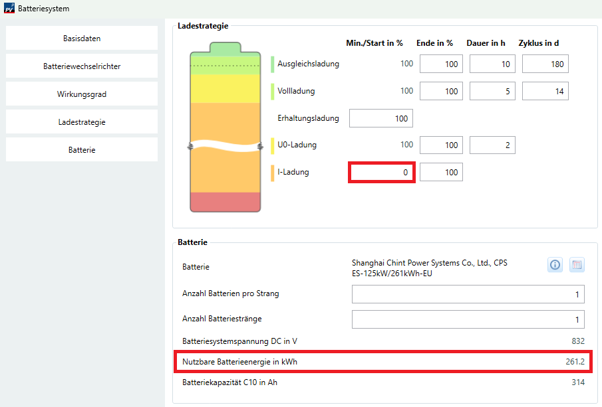Viewport: 602px width, 407px height.
Task: Go to the Wirkungsgrad section
Action: [82, 94]
